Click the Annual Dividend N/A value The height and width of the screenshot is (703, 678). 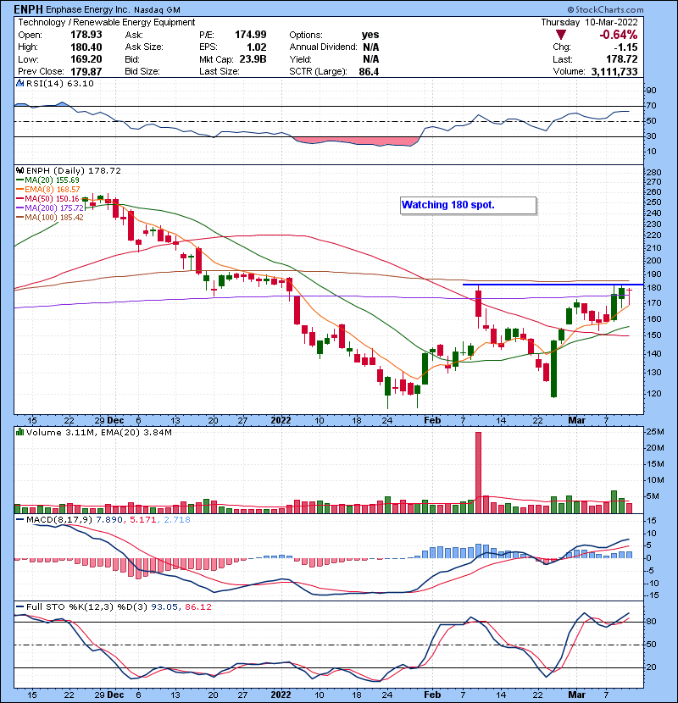tap(370, 47)
